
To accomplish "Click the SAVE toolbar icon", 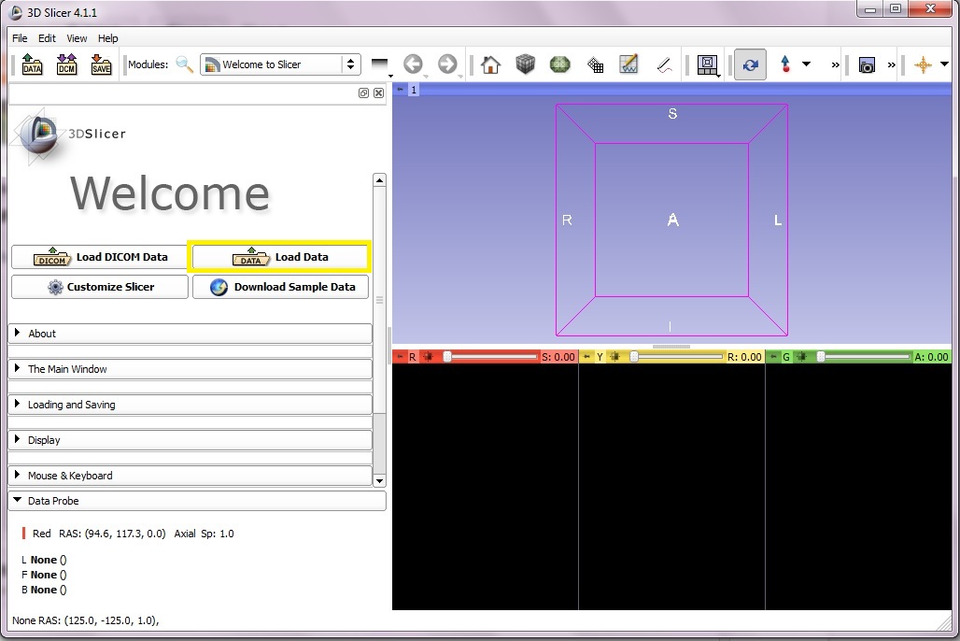I will pyautogui.click(x=101, y=64).
